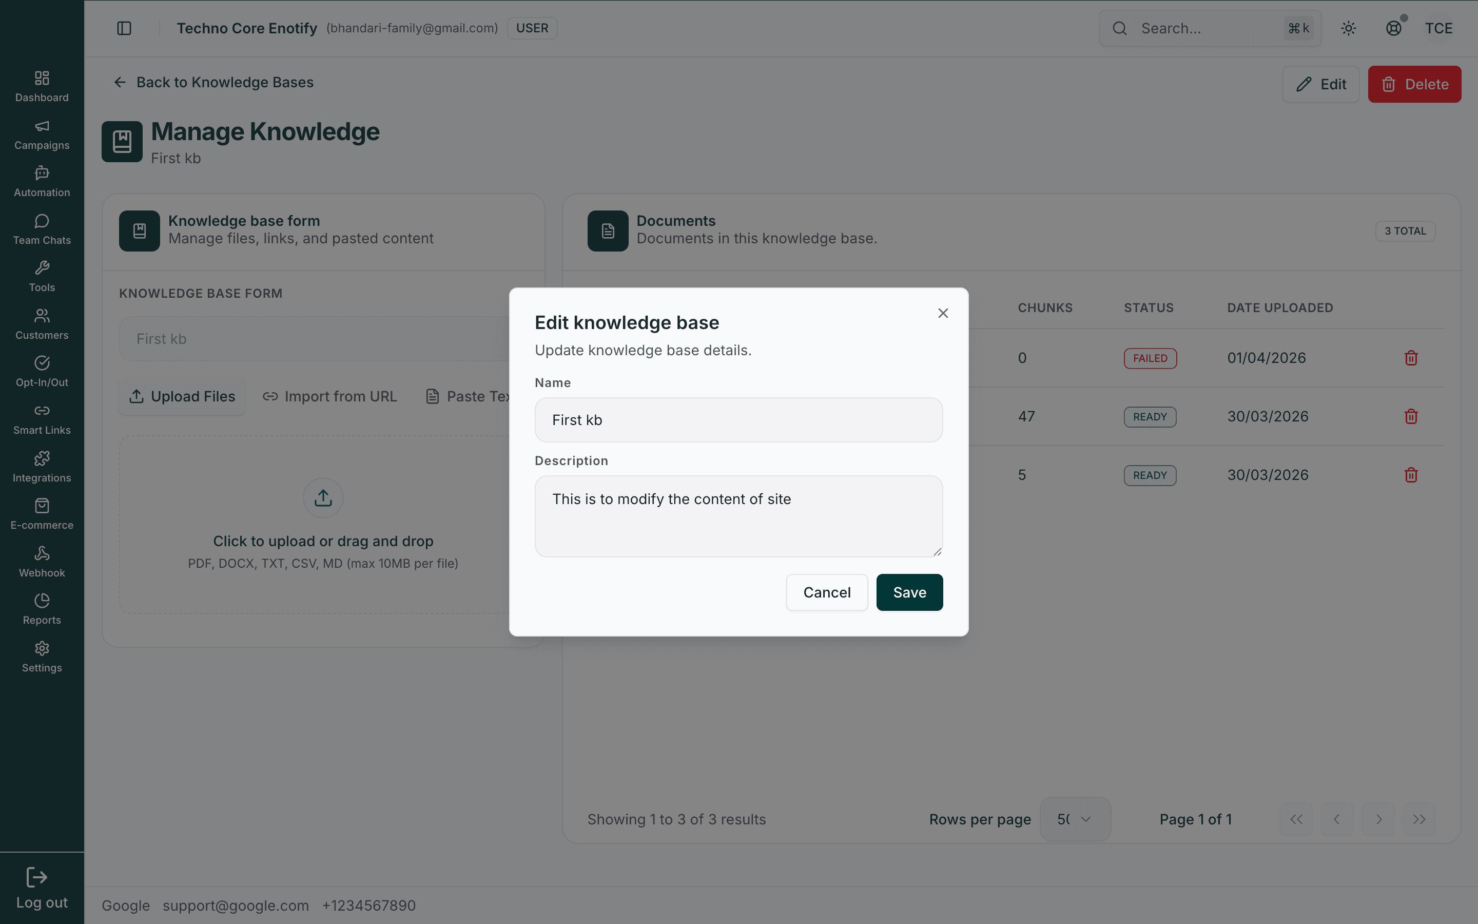1478x924 pixels.
Task: Click the date 01/04/2026
Action: pos(1267,357)
